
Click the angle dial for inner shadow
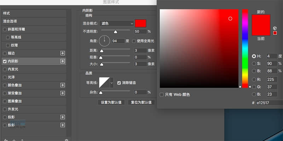tap(104, 41)
